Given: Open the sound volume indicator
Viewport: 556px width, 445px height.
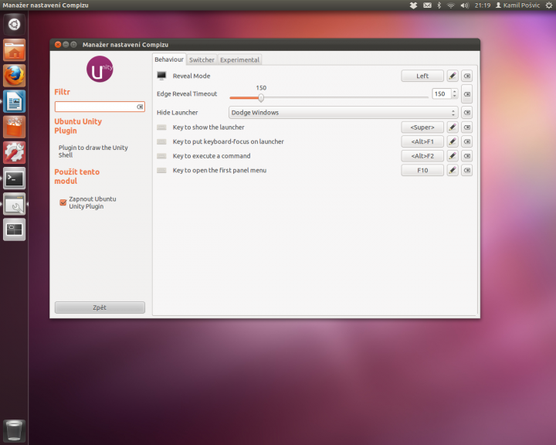Looking at the screenshot, I should click(465, 5).
